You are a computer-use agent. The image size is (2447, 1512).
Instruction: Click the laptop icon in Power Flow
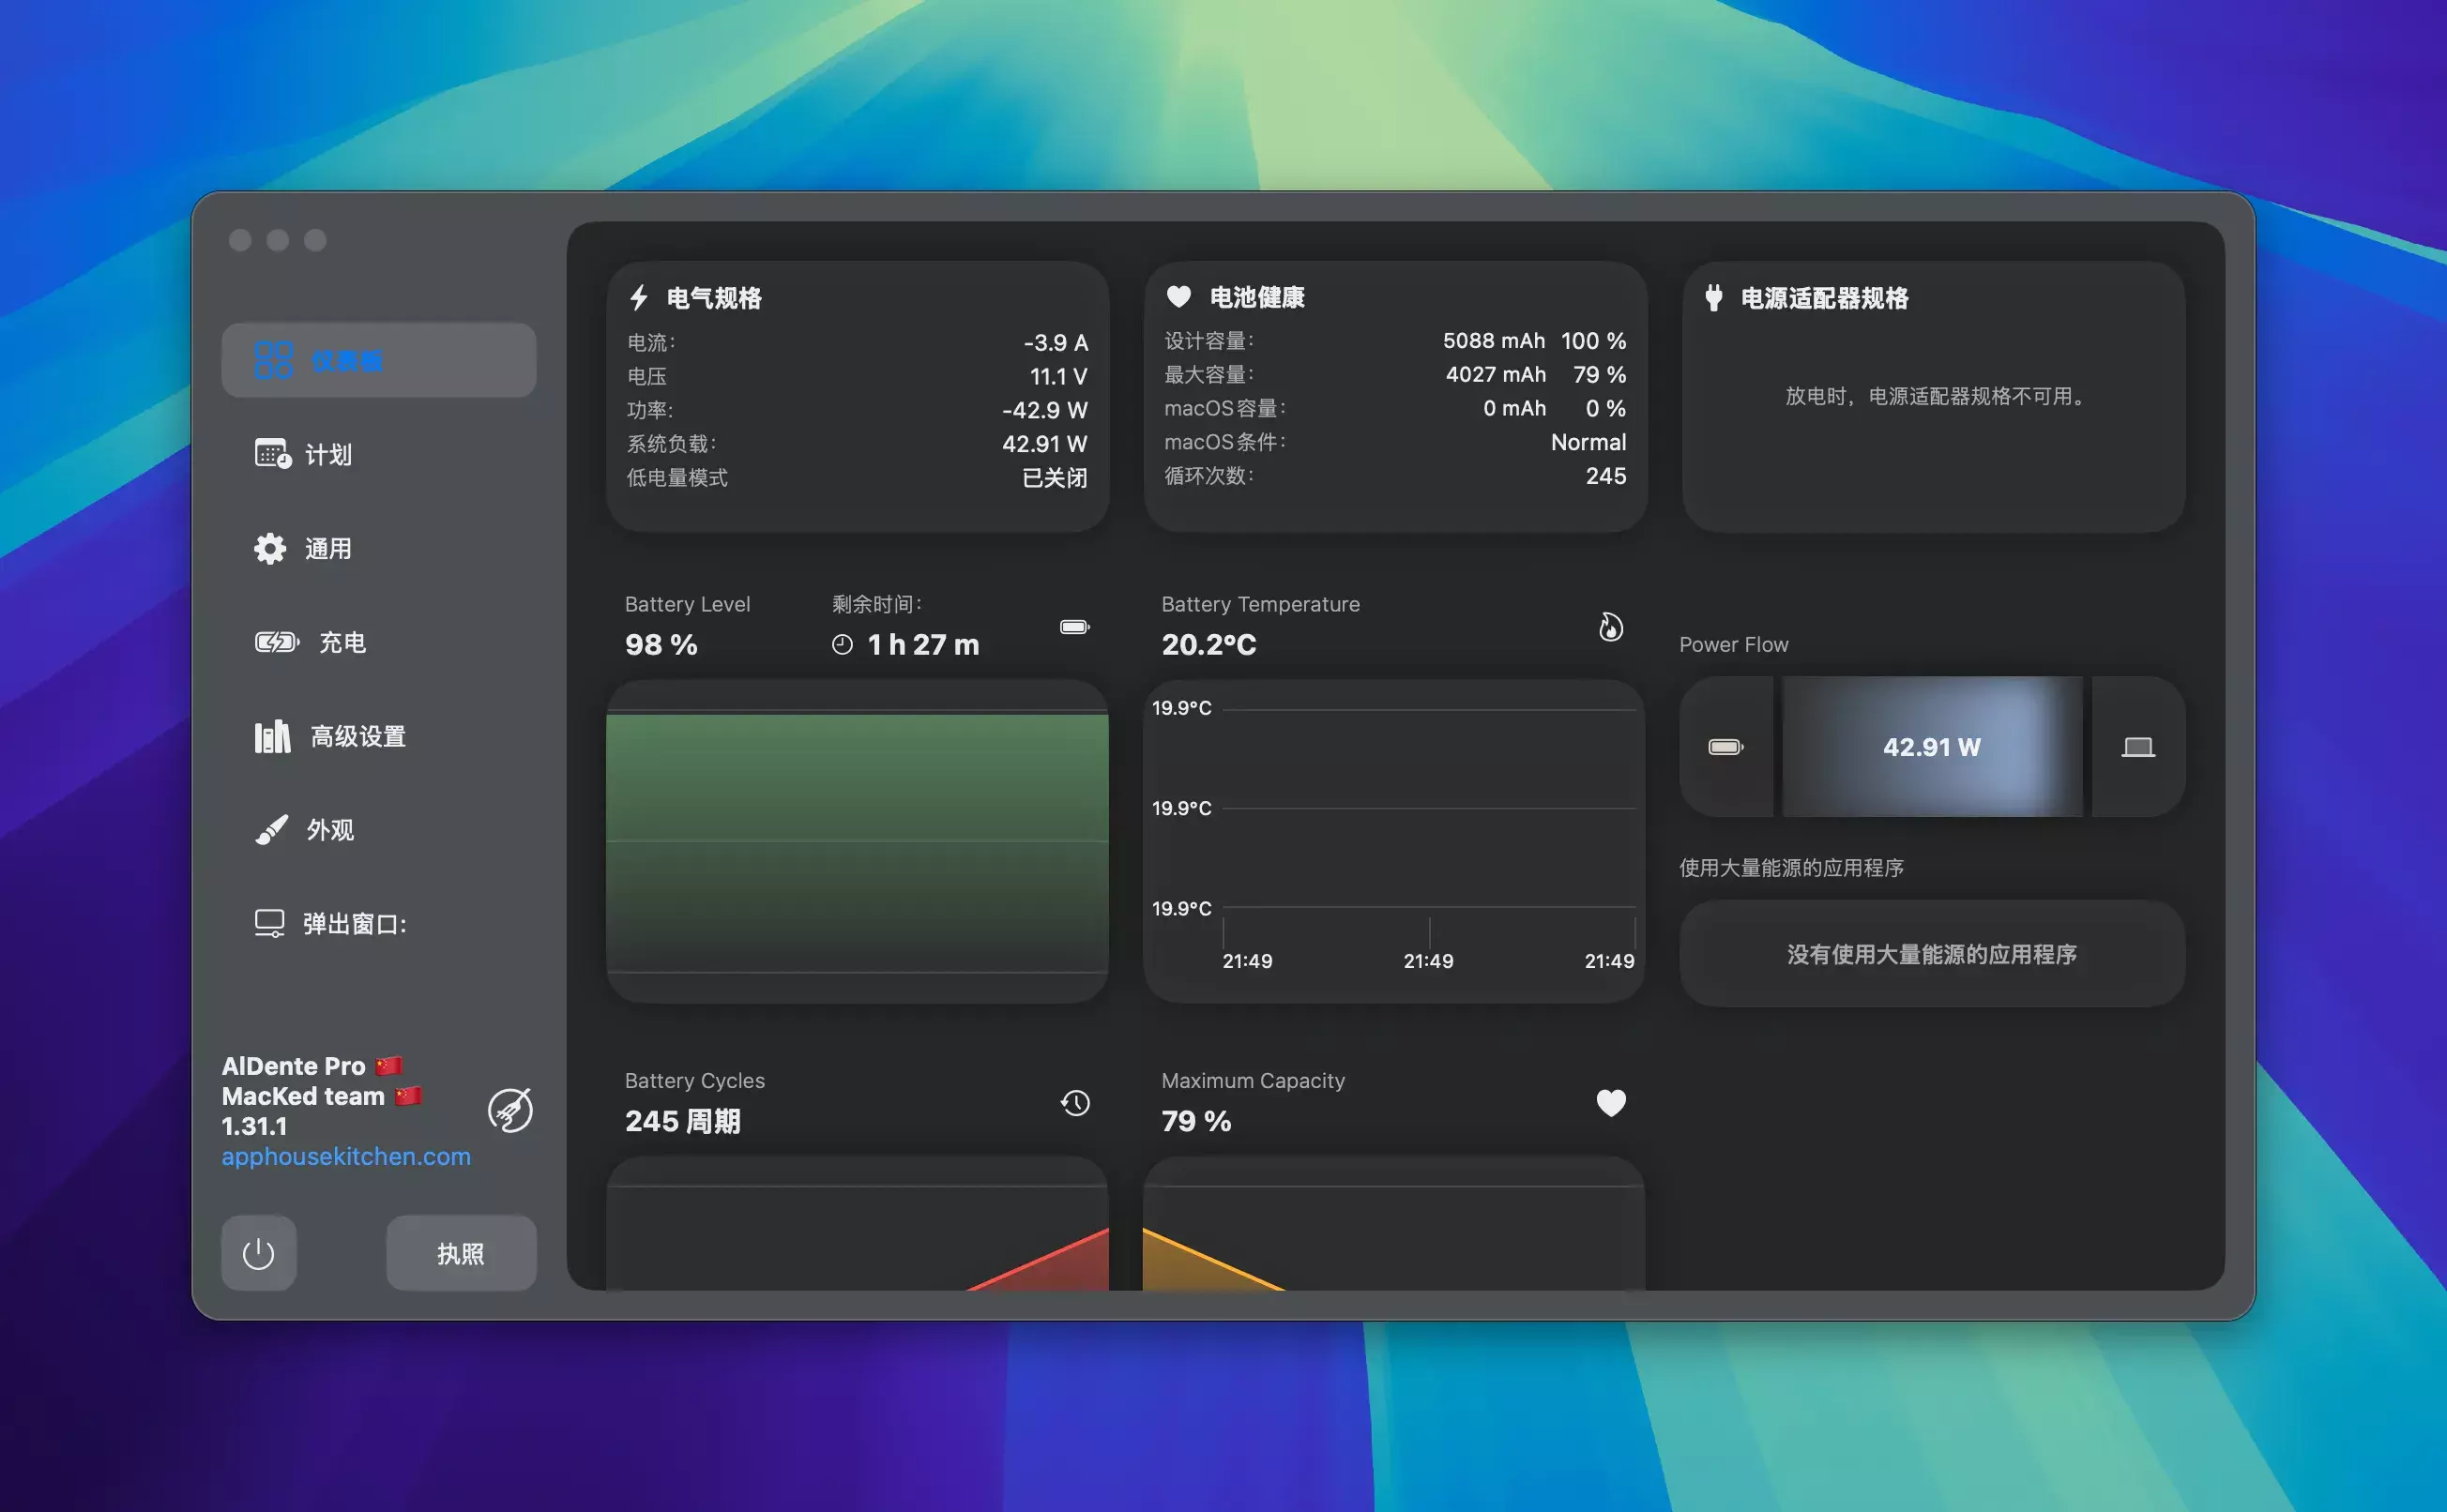[2138, 747]
